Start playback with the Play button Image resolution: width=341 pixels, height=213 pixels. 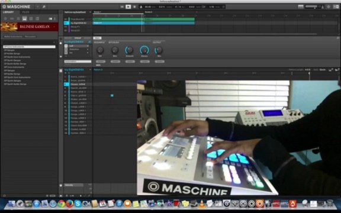click(128, 7)
